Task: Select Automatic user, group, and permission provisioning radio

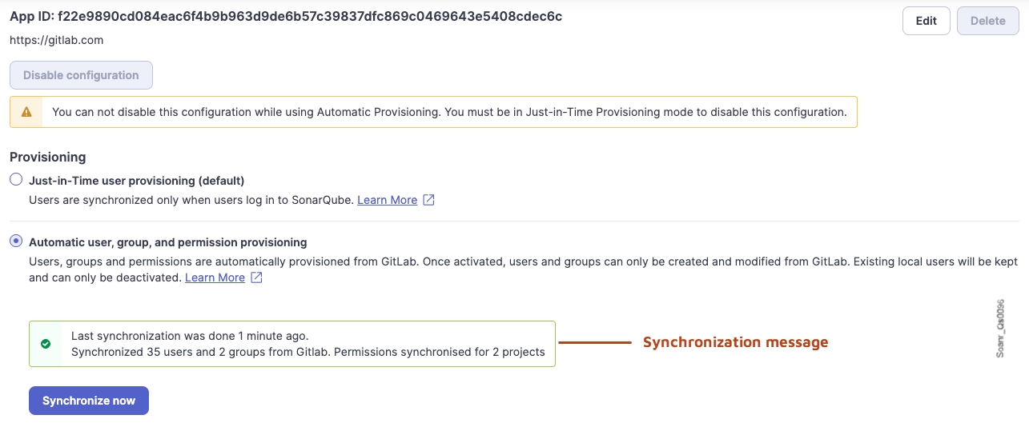Action: pyautogui.click(x=16, y=241)
